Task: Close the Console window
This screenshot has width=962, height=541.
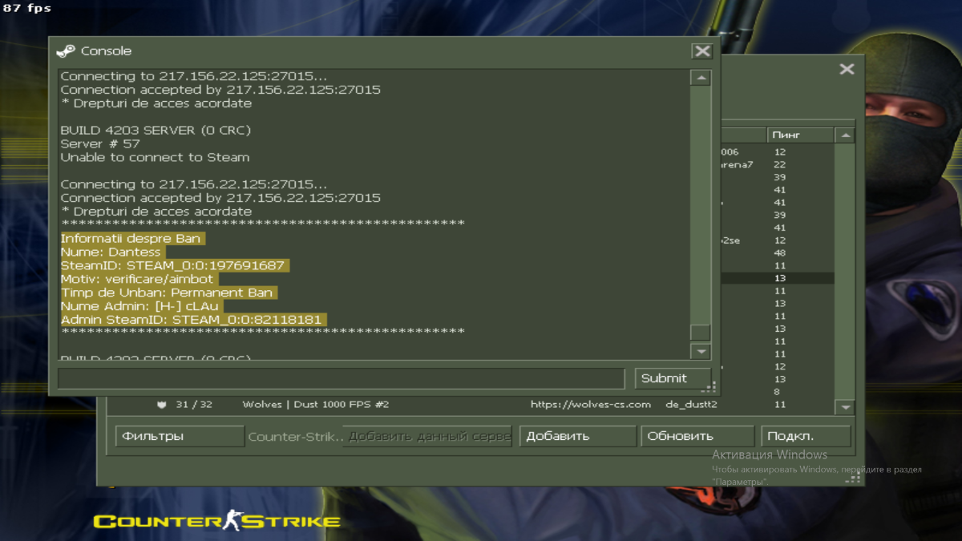Action: pos(702,51)
